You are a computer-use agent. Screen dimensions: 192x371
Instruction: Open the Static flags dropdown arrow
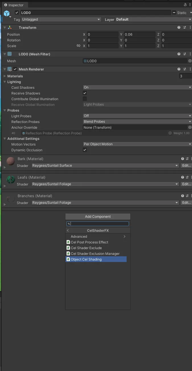pos(191,13)
